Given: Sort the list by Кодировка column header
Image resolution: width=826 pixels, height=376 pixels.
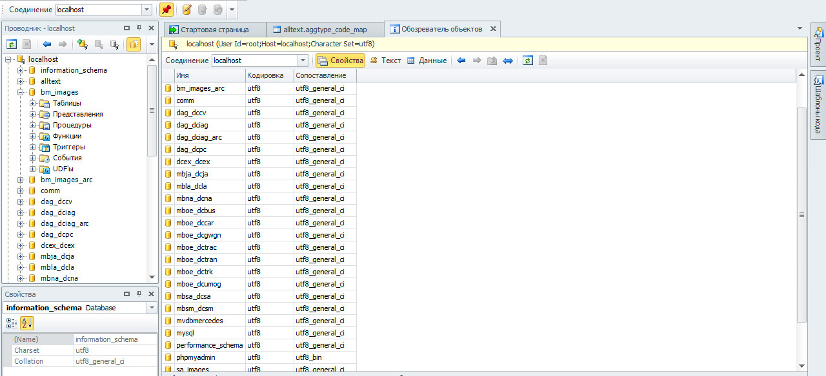Looking at the screenshot, I should click(269, 75).
